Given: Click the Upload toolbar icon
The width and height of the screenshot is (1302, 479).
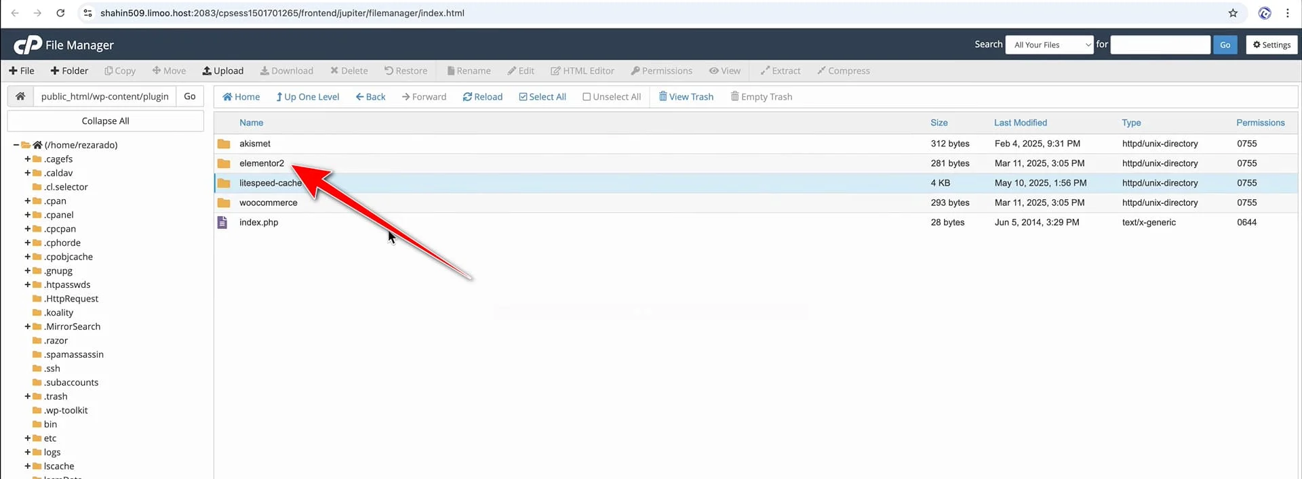Looking at the screenshot, I should (x=207, y=70).
